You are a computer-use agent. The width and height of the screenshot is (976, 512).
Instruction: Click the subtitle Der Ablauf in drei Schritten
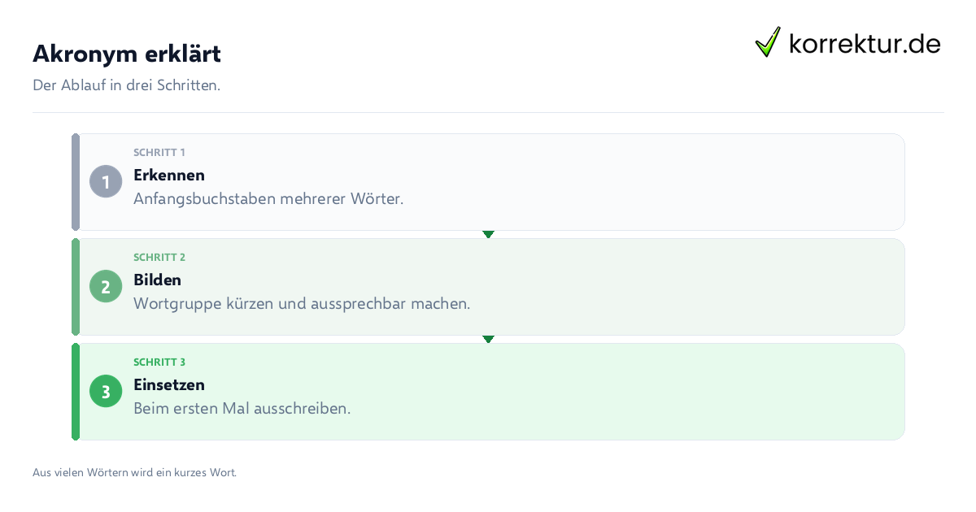[x=126, y=85]
